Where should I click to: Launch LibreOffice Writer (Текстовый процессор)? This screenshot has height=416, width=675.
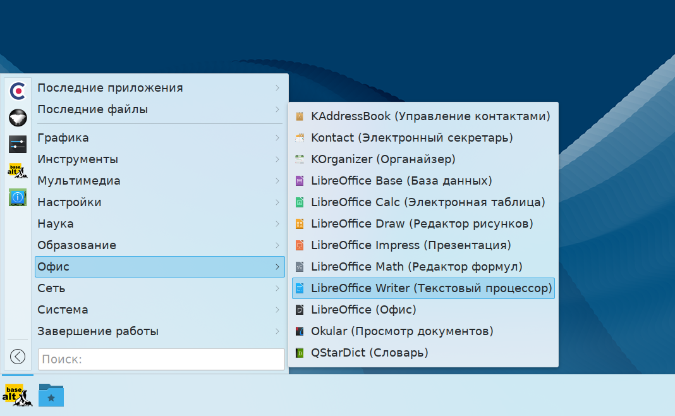(x=431, y=288)
